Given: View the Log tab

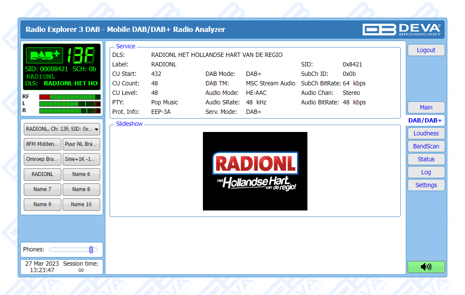Looking at the screenshot, I should [426, 172].
